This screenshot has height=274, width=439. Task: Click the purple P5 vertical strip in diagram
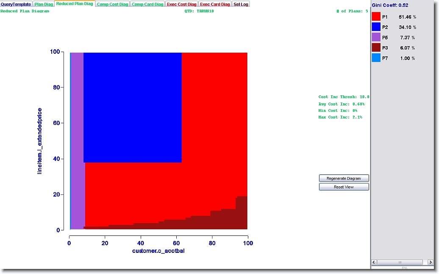(77, 140)
